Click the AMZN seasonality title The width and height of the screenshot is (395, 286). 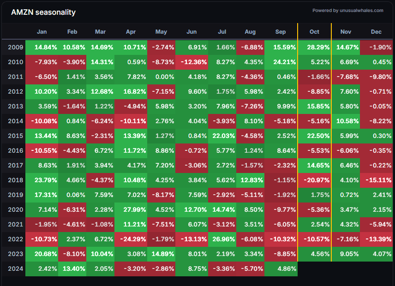43,12
